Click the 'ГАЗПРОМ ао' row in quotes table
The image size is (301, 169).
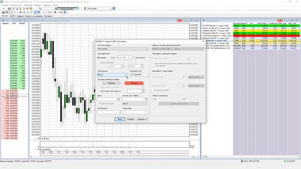(251, 36)
